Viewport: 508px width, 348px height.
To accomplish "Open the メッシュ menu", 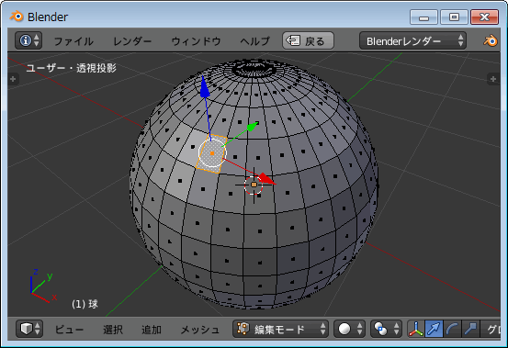I will tap(199, 330).
